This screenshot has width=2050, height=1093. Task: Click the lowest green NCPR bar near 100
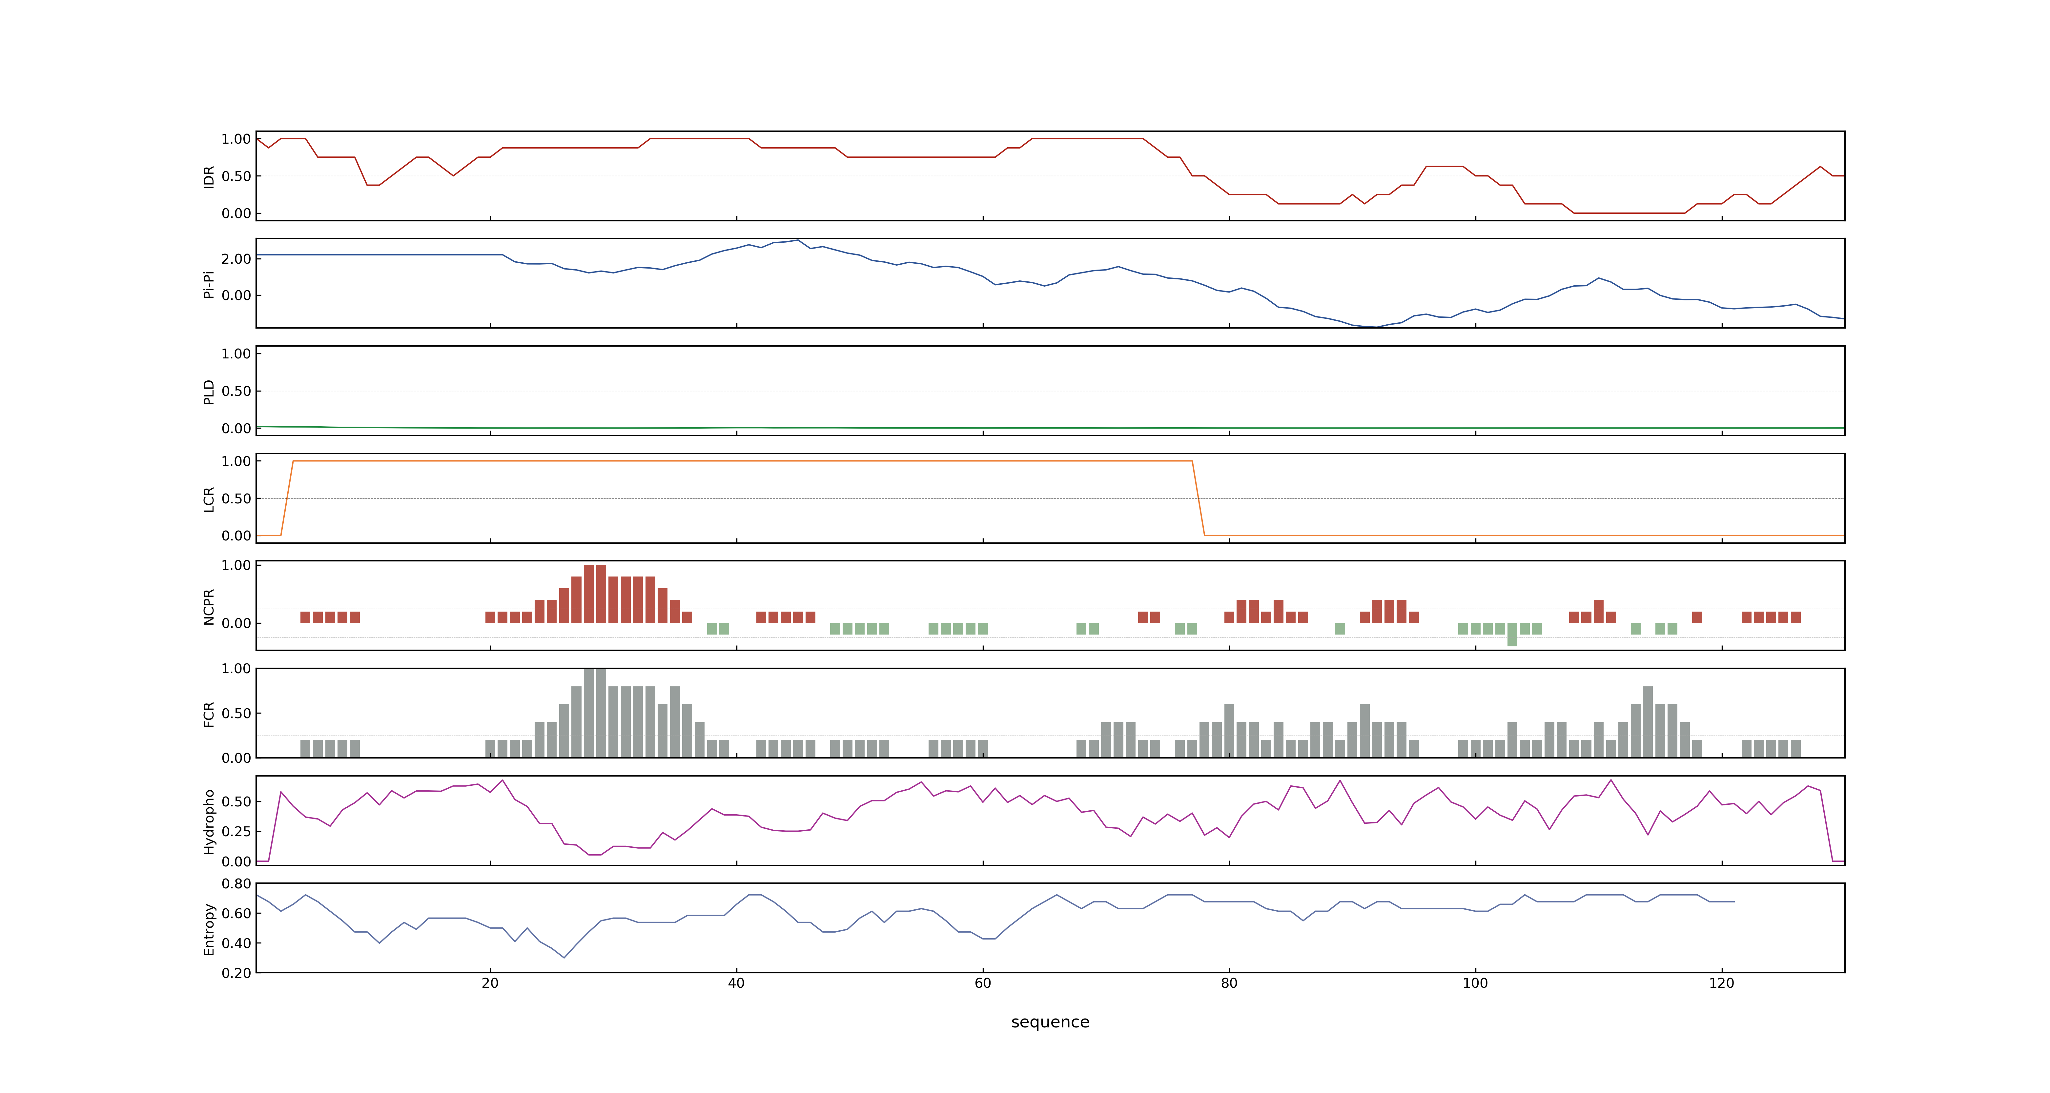[x=1512, y=635]
